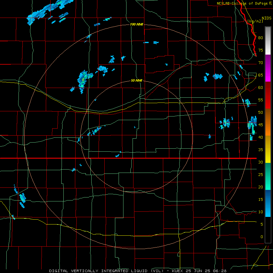This screenshot has height=273, width=273.
Task: Click the KUEX radar site identifier
Action: [x=177, y=271]
